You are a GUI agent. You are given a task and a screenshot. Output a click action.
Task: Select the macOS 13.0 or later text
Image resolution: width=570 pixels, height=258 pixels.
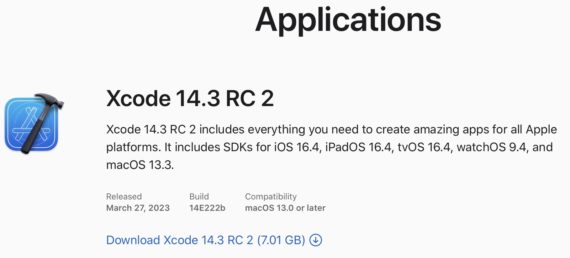pyautogui.click(x=285, y=208)
